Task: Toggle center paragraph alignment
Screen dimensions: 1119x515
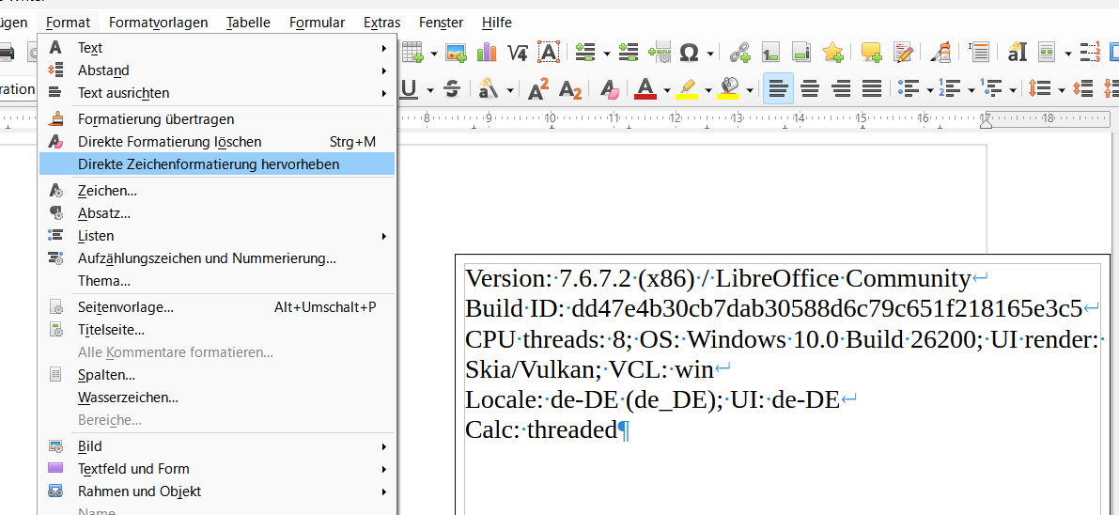Action: point(809,89)
